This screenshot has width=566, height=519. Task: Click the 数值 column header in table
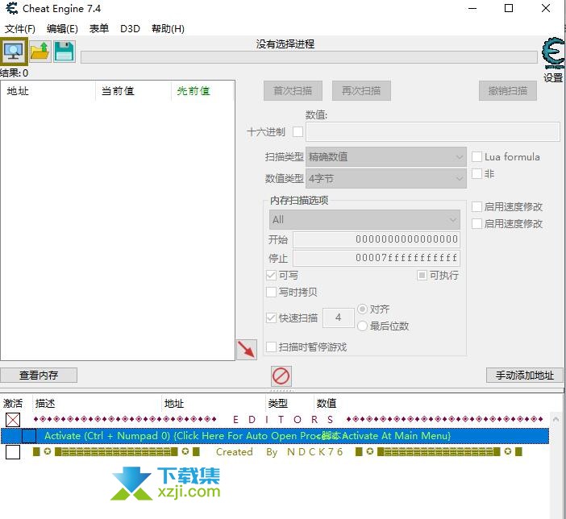327,403
